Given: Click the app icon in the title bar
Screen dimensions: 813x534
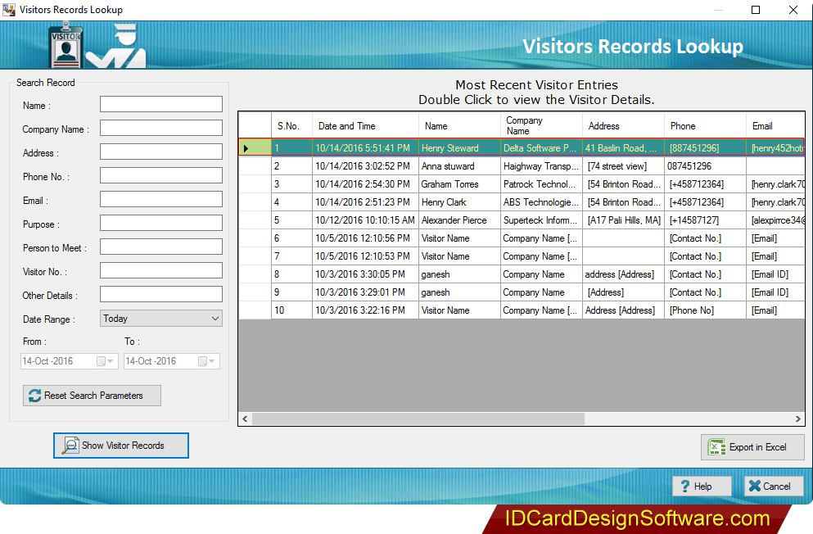Looking at the screenshot, I should pos(10,10).
